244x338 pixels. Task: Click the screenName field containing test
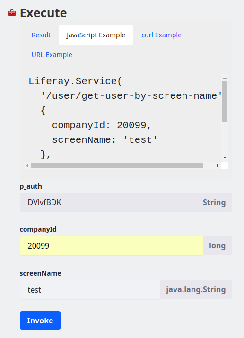90,290
